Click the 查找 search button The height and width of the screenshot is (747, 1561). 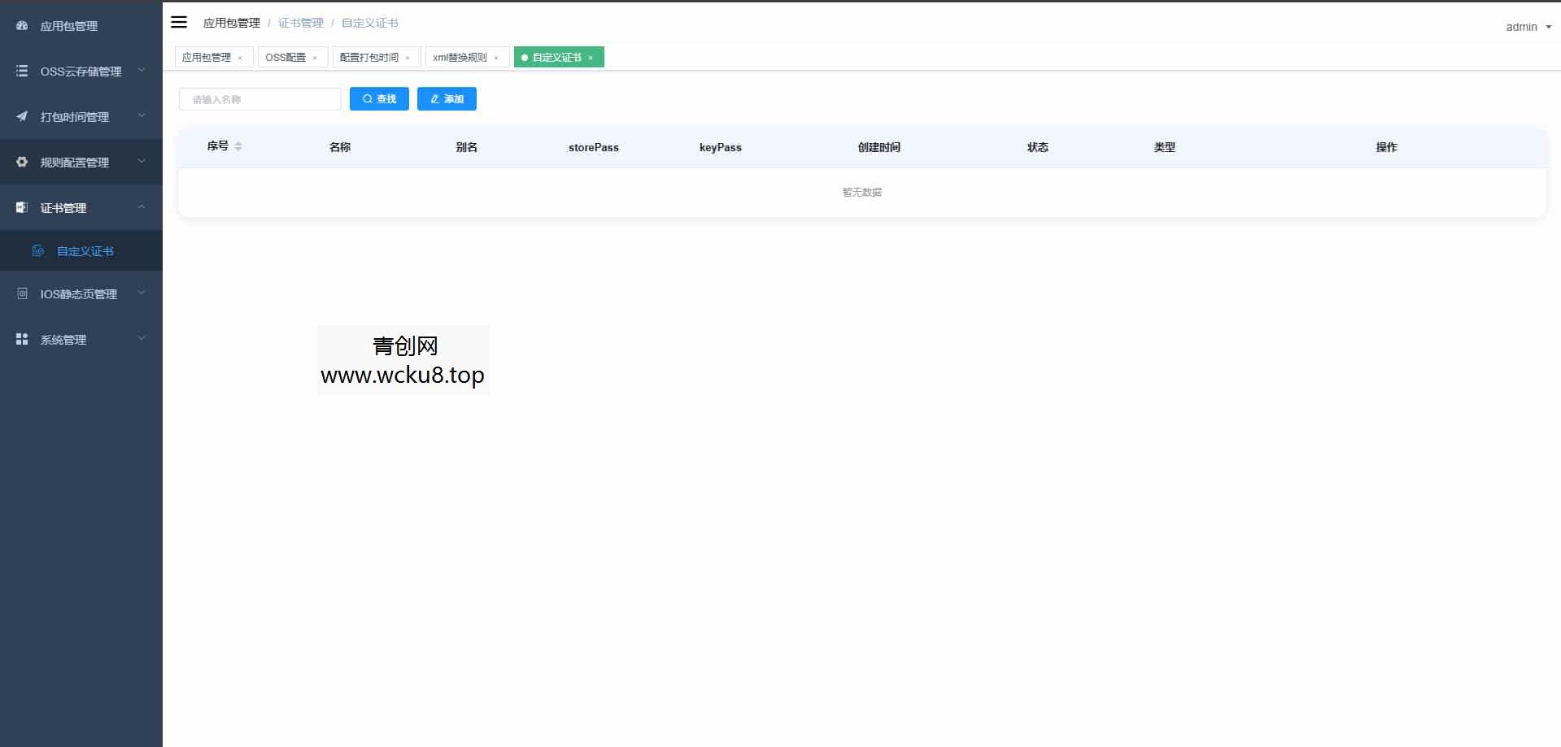click(x=379, y=99)
